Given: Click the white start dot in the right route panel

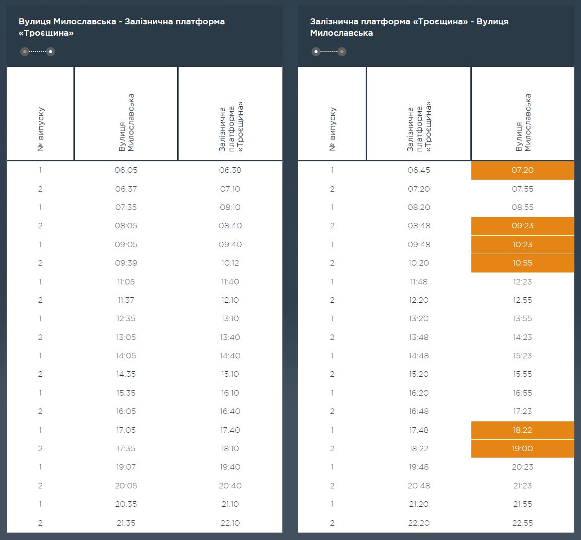Looking at the screenshot, I should pyautogui.click(x=316, y=52).
